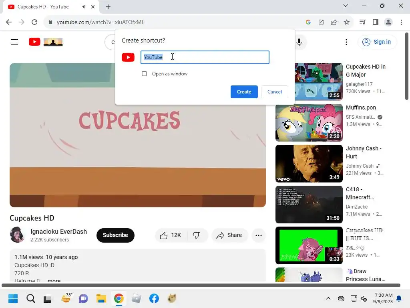Click the taskbar clock and date

pyautogui.click(x=383, y=298)
